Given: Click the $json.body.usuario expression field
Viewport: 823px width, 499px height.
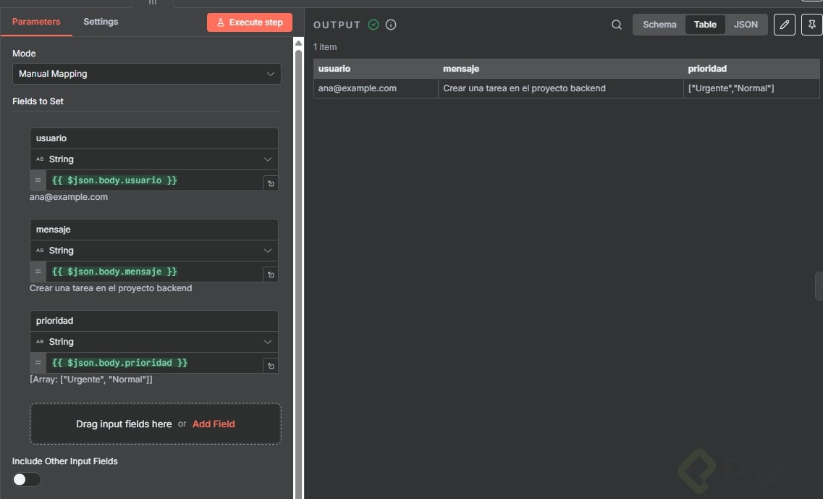Looking at the screenshot, I should [155, 180].
